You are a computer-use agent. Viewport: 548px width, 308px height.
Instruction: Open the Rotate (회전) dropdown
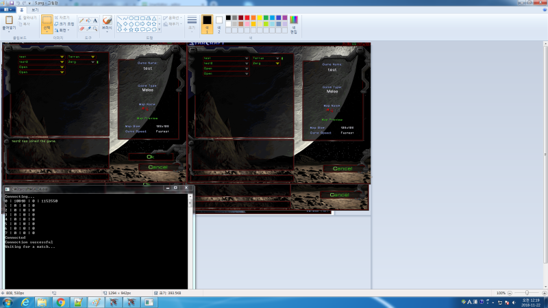(x=62, y=30)
